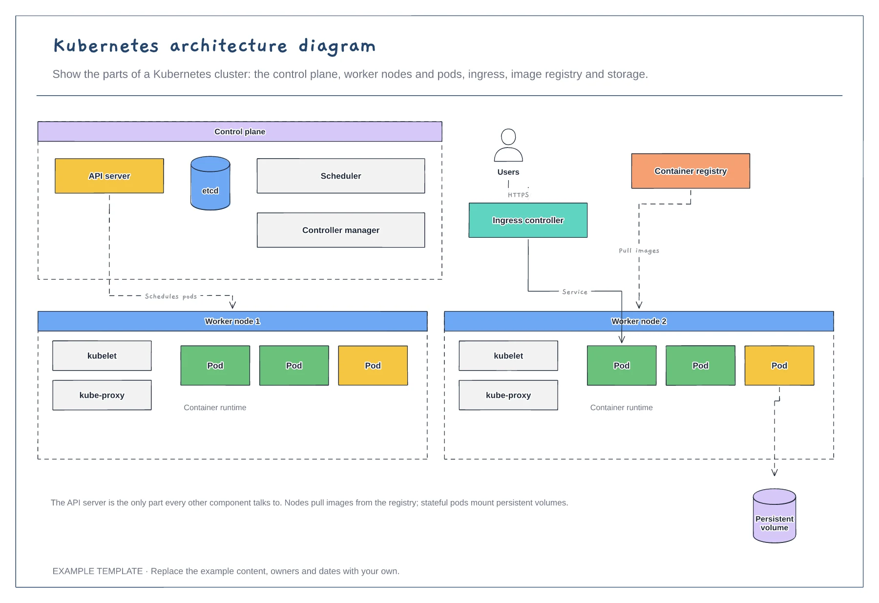Click the 'Pull images' connector label

coord(639,250)
